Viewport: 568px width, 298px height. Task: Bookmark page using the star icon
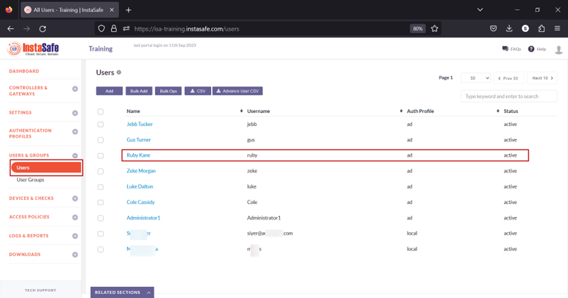(434, 29)
